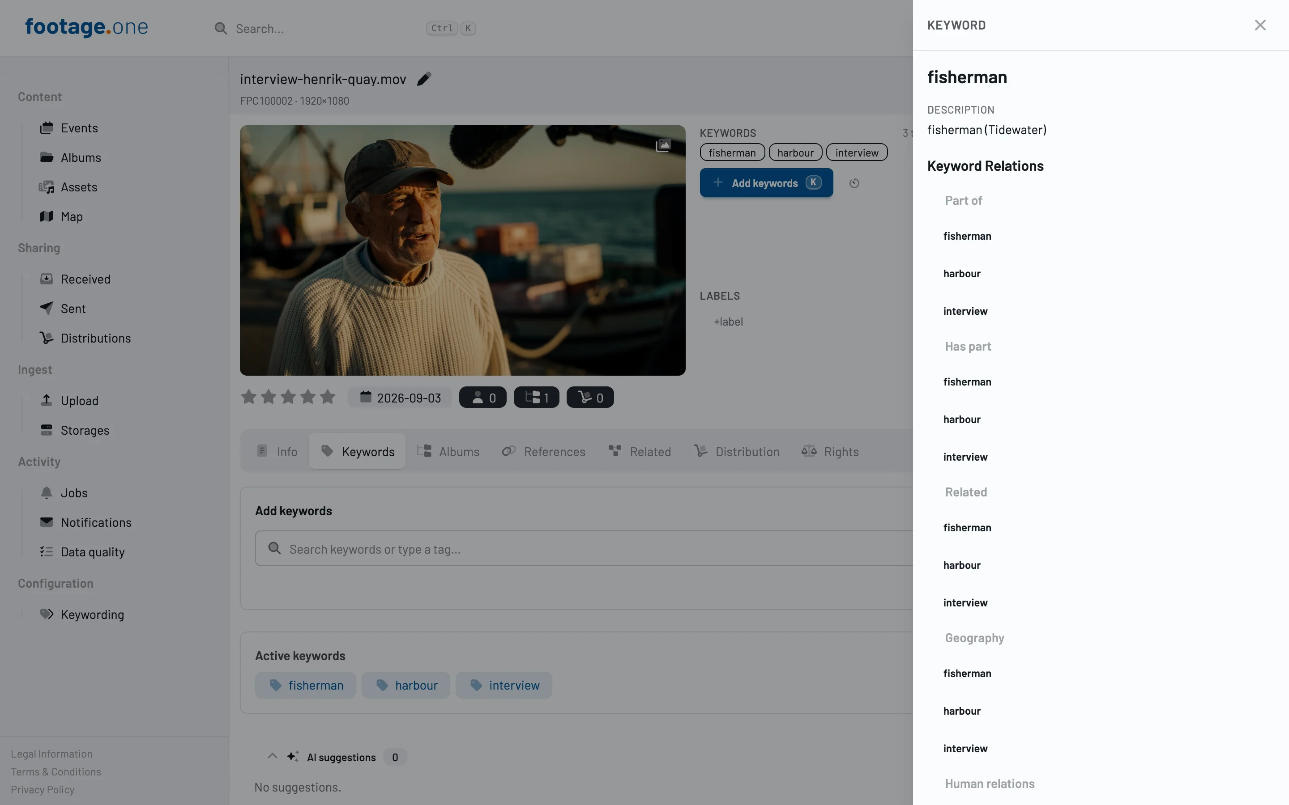Viewport: 1289px width, 805px height.
Task: Open the Notifications envelope icon
Action: 47,522
